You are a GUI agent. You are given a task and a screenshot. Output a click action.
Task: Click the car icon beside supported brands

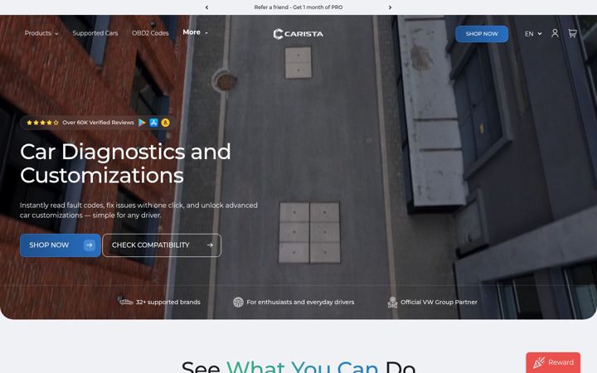click(126, 302)
